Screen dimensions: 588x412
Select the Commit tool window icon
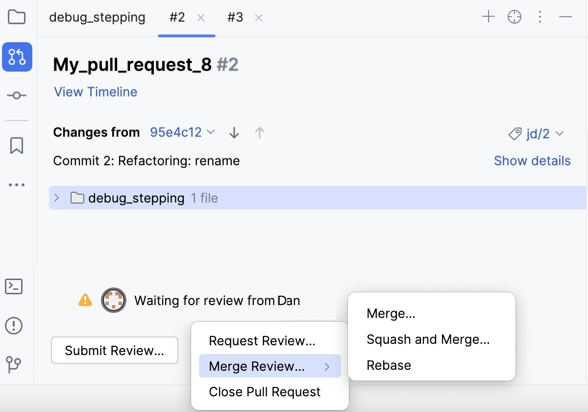click(17, 95)
